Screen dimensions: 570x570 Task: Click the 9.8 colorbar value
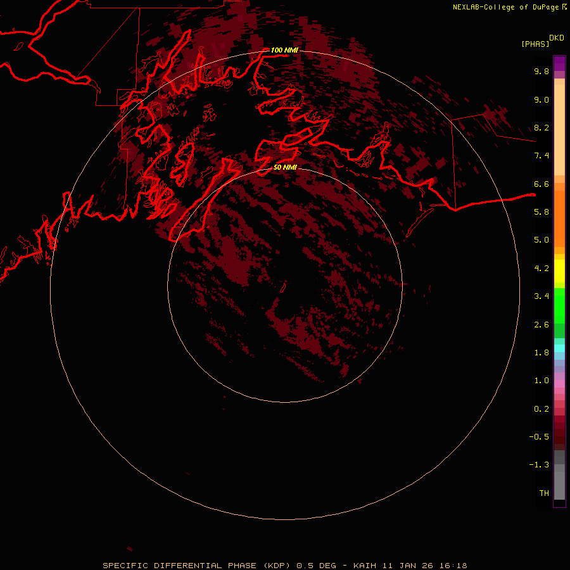coord(541,72)
